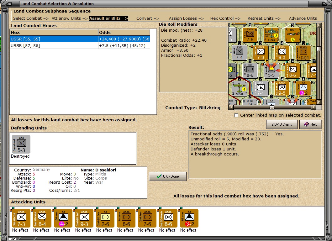Select the destroyed Dusseldorf 5-3 defending unit
332x241 pixels.
click(21, 144)
